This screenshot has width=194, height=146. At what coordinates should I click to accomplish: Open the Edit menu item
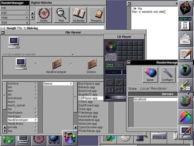pos(15,12)
